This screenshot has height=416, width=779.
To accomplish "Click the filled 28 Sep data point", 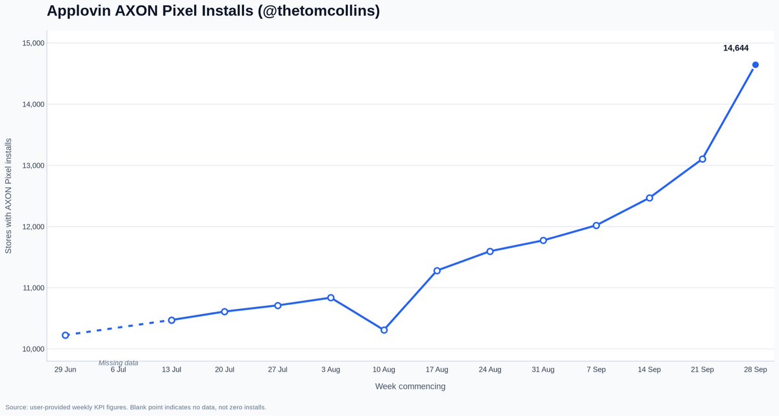I will click(756, 65).
